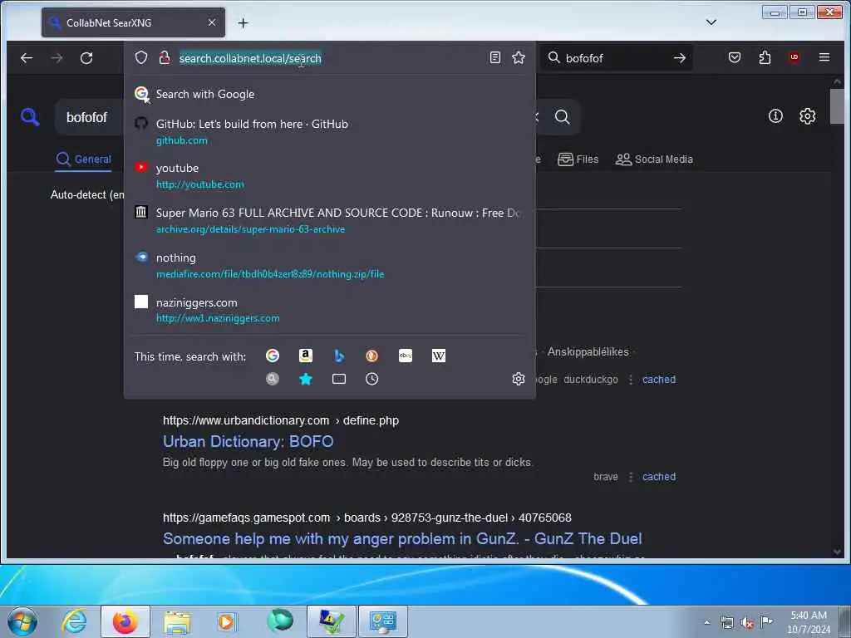
Task: Choose the GitHub suggestion row
Action: tap(329, 132)
